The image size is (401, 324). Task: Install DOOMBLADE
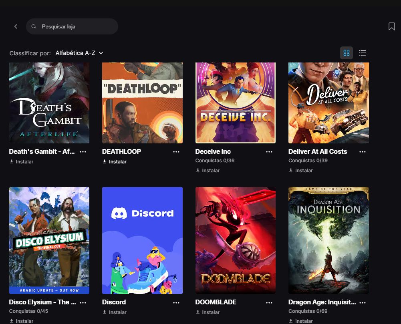pyautogui.click(x=208, y=312)
